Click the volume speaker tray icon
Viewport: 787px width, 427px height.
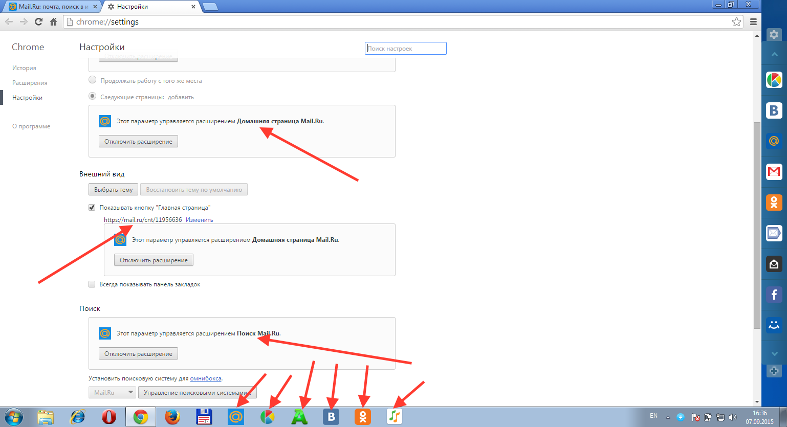point(733,417)
